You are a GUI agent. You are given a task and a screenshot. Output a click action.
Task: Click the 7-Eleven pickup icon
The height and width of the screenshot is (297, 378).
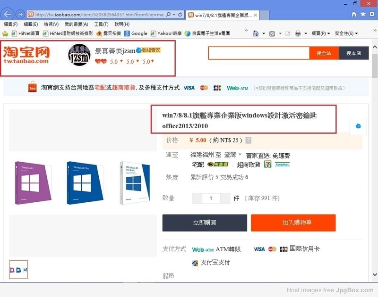coord(267,165)
